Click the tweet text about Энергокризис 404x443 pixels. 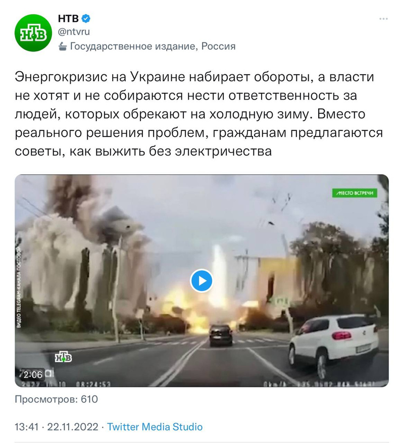click(199, 114)
